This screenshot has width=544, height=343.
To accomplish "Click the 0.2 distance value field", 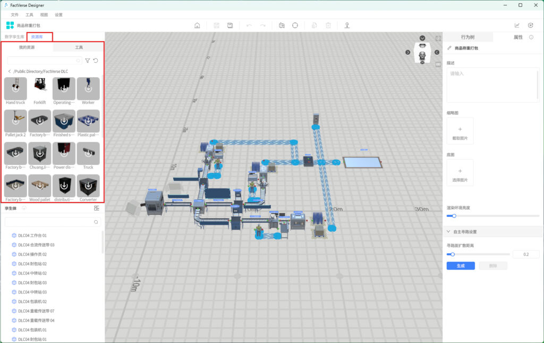I will coord(526,255).
